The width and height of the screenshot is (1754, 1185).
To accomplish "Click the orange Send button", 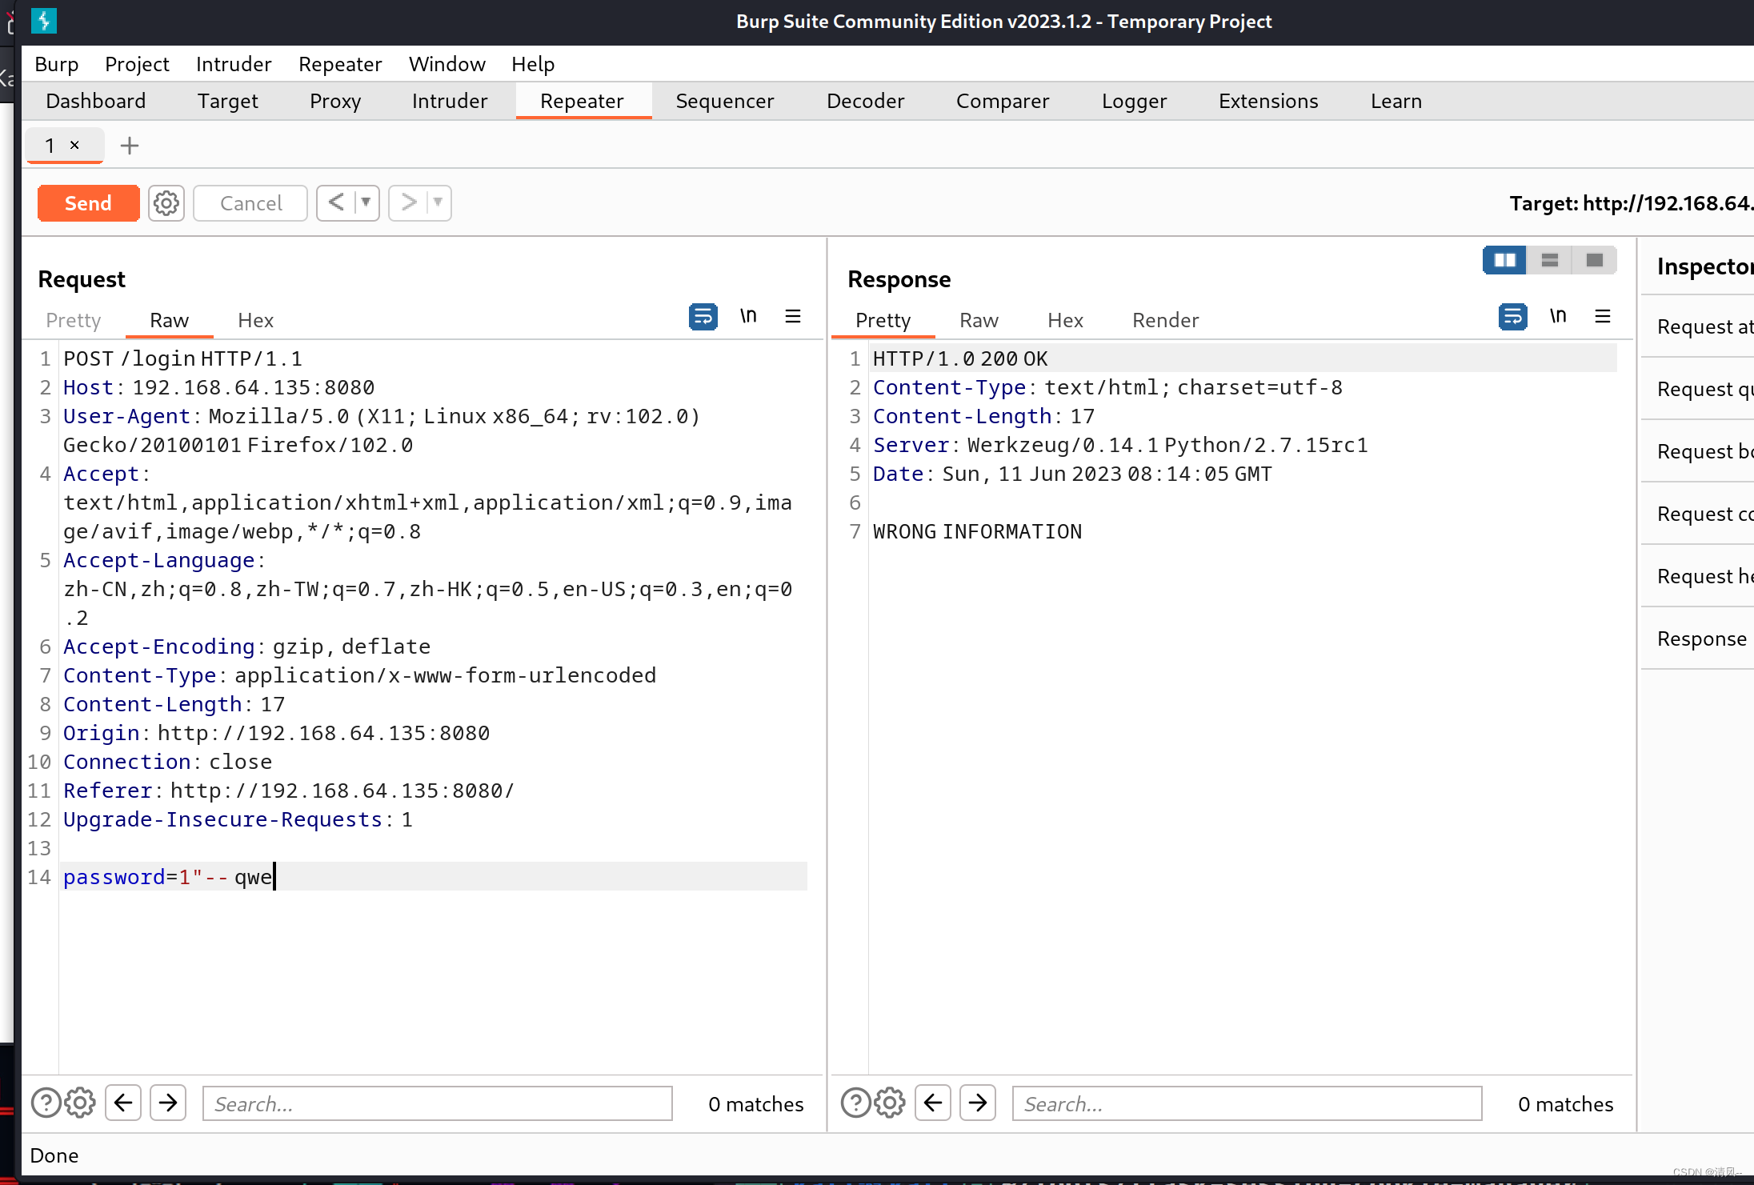I will [88, 203].
